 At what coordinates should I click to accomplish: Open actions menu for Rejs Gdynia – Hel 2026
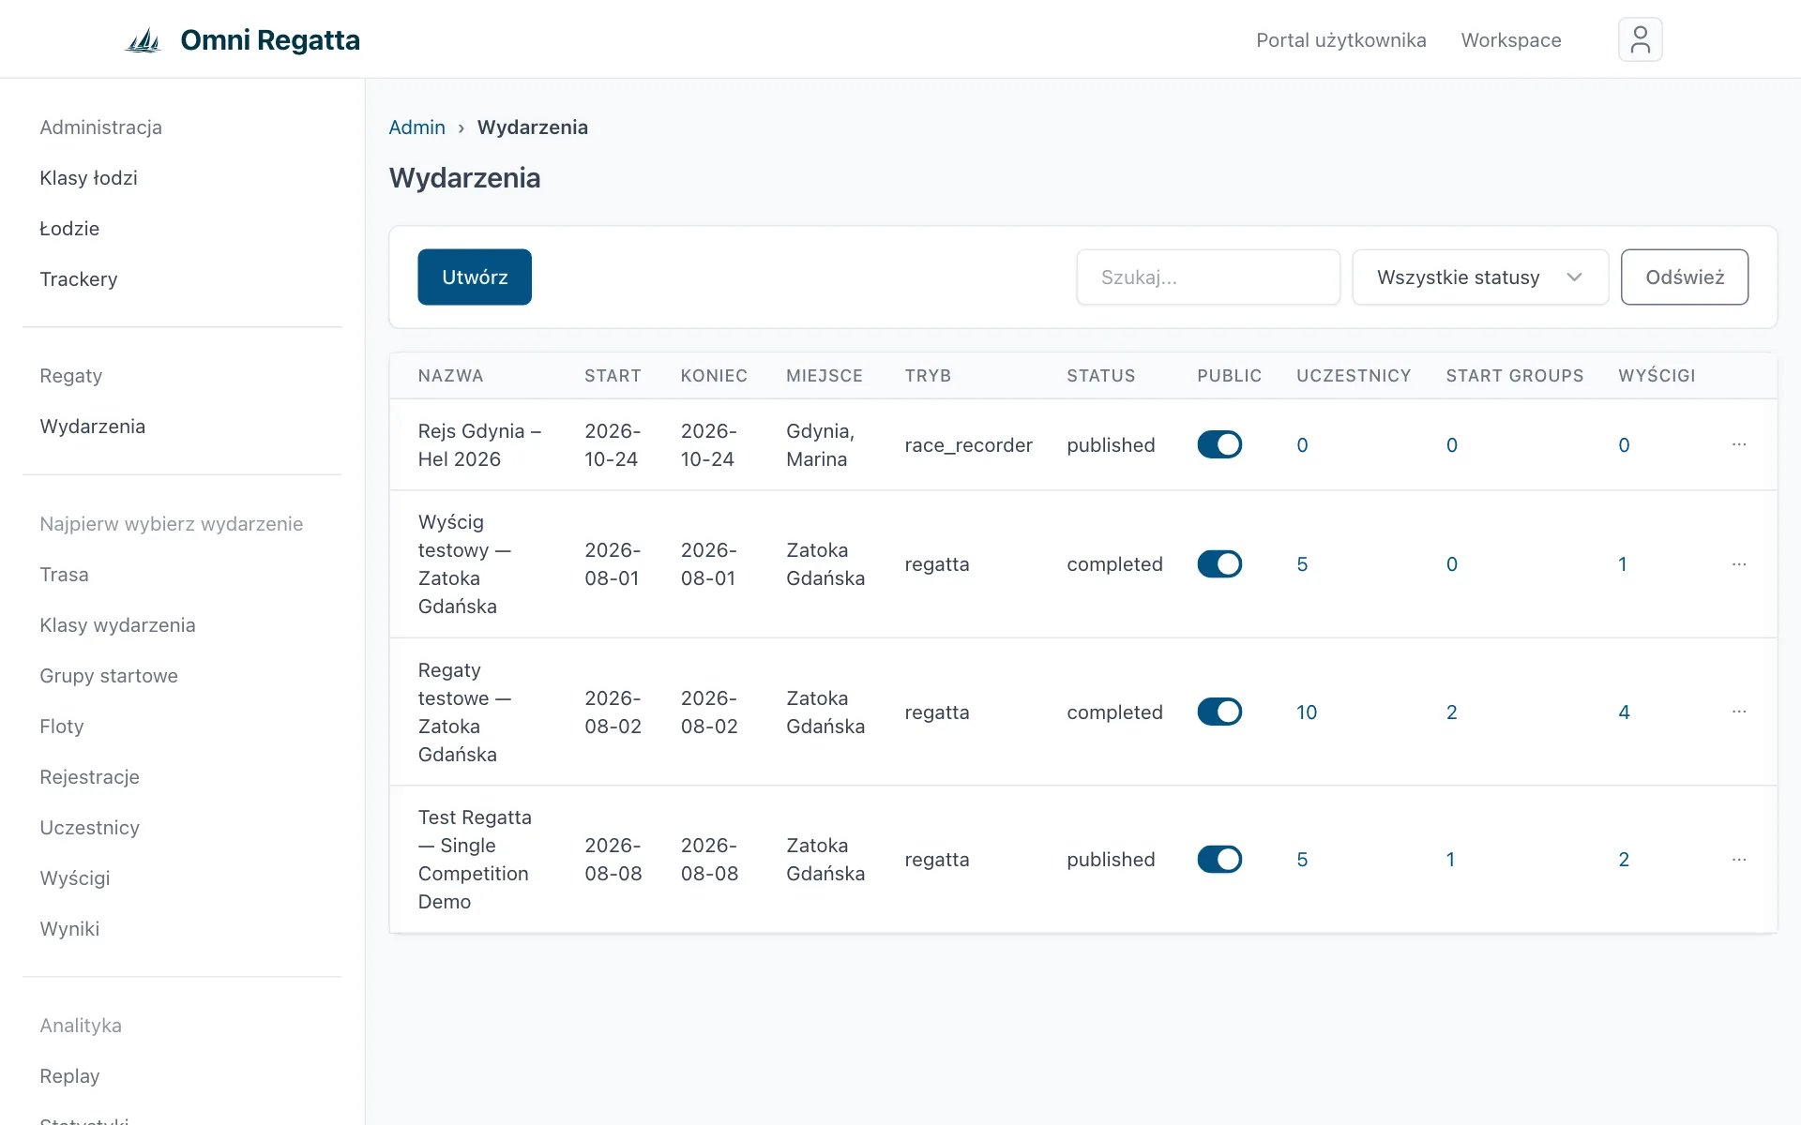(x=1739, y=444)
